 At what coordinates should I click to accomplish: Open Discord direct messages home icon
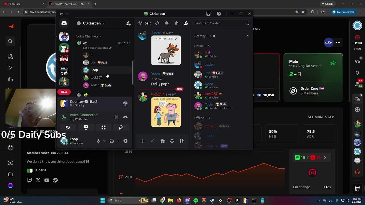click(64, 23)
